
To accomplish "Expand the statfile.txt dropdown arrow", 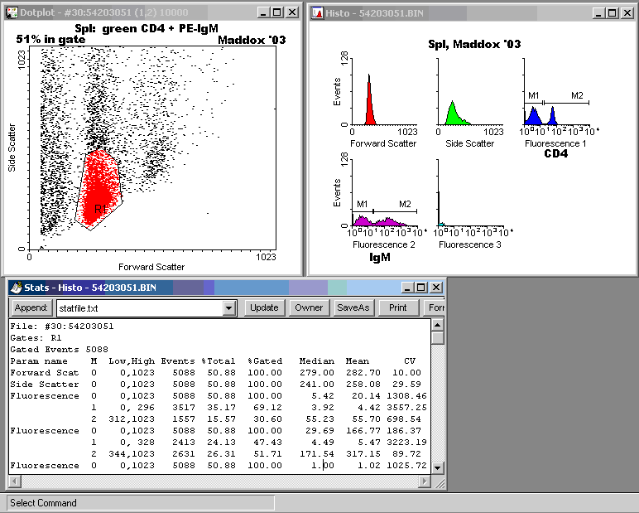I will 229,308.
